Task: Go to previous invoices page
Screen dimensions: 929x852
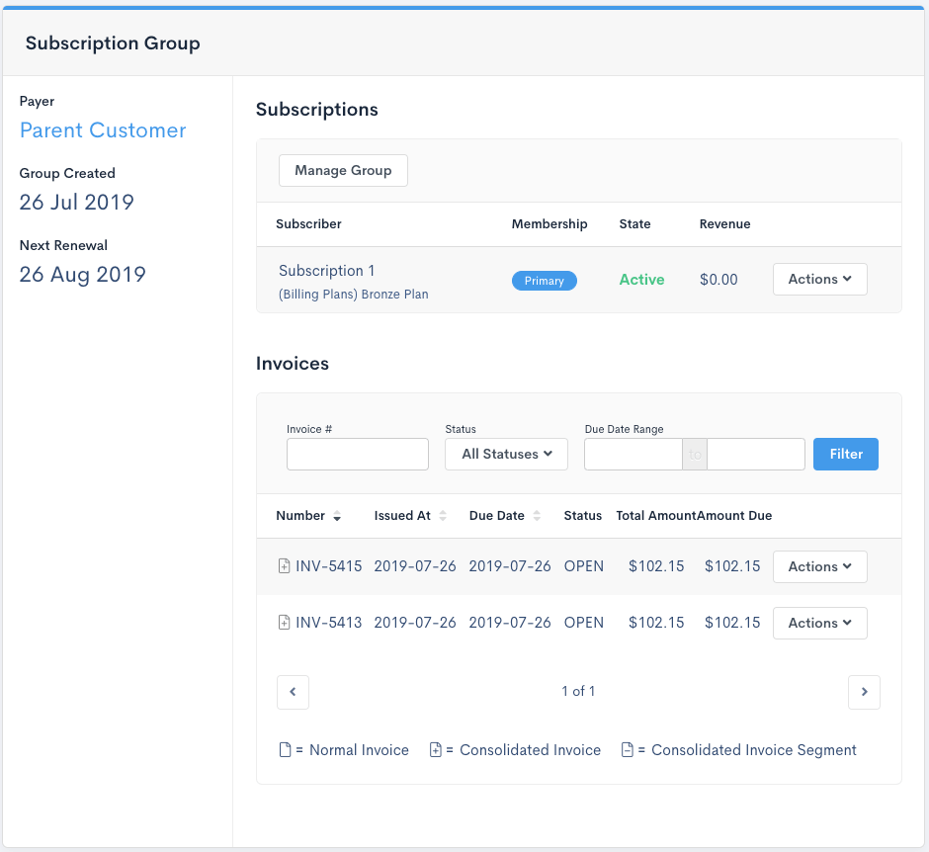Action: [x=293, y=692]
